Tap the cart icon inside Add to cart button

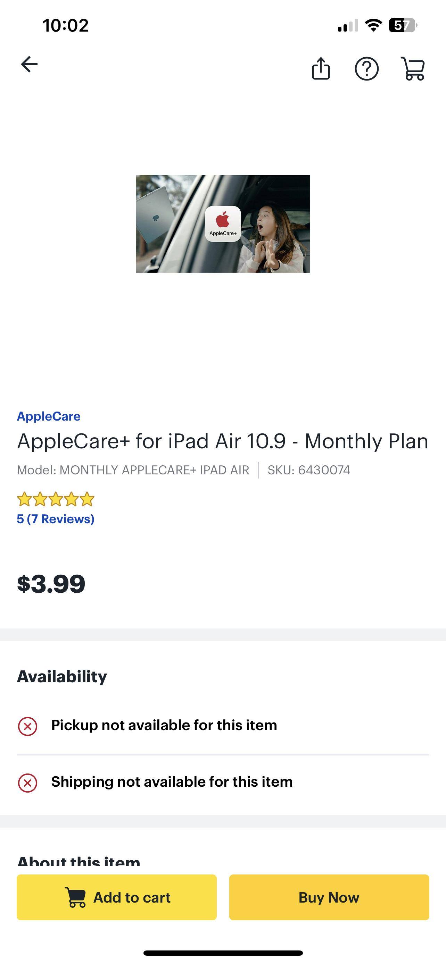76,897
